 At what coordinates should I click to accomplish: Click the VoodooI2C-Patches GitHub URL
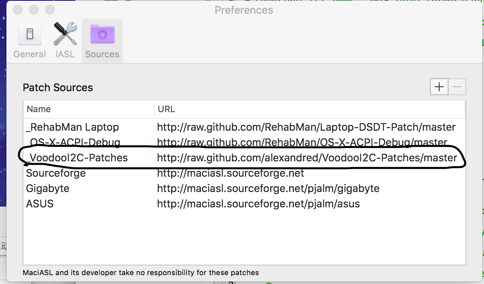coord(307,158)
